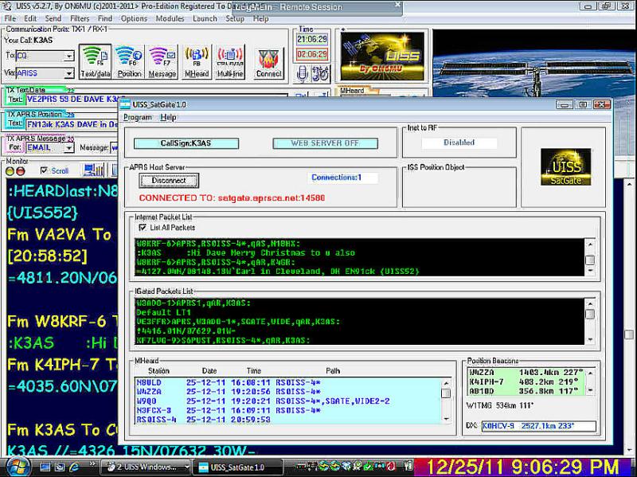This screenshot has width=637, height=477.
Task: Click the Switch Windows quick launch icon
Action: coord(60,467)
